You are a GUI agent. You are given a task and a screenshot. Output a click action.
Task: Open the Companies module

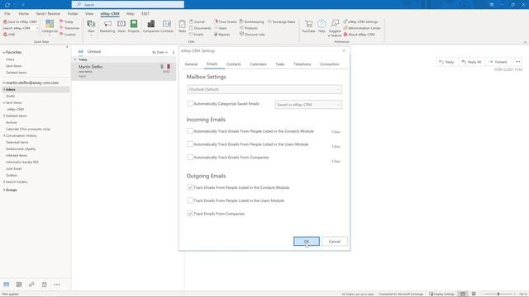[x=150, y=26]
